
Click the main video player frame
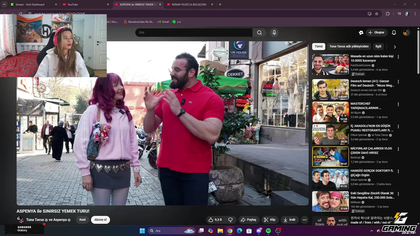tap(162, 123)
